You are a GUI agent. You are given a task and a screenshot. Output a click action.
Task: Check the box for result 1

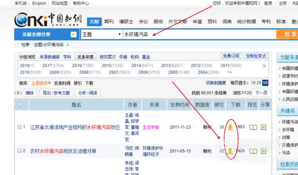point(19,127)
